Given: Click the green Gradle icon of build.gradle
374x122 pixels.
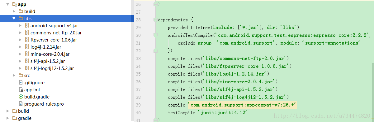Looking at the screenshot, I should [x=21, y=97].
